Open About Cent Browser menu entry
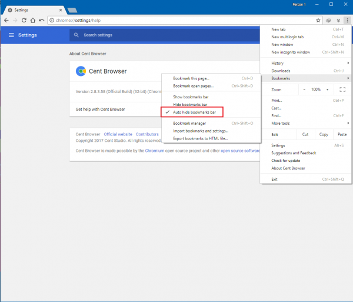This screenshot has height=302, width=353. click(306, 168)
